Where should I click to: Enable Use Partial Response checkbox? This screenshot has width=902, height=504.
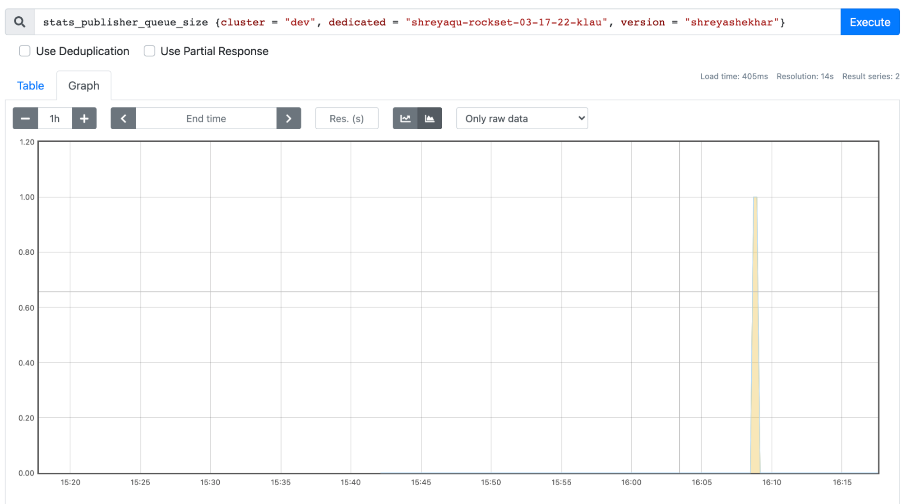tap(149, 51)
